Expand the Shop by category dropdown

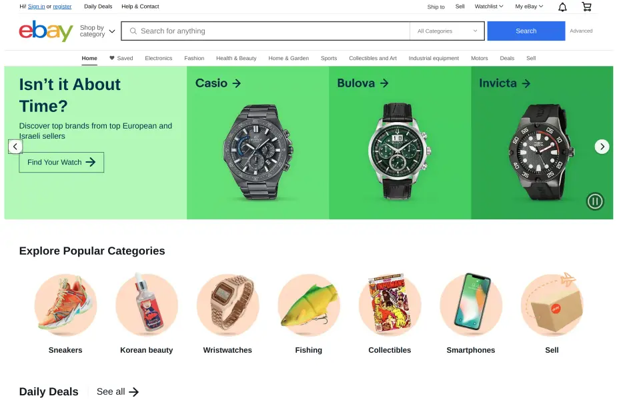97,31
